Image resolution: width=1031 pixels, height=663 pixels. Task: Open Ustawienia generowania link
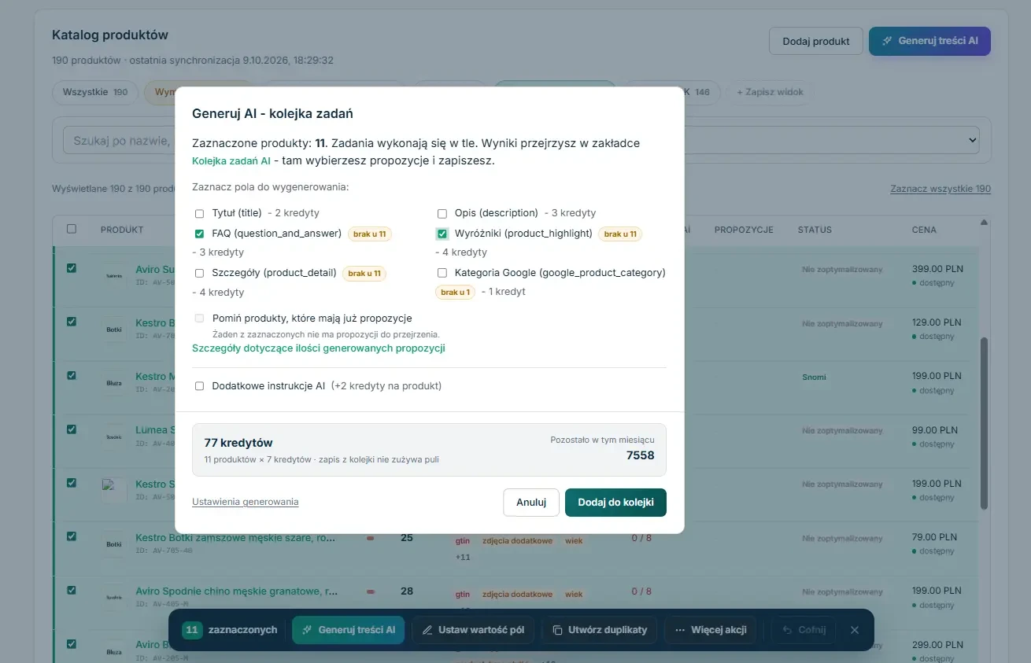[x=246, y=502]
